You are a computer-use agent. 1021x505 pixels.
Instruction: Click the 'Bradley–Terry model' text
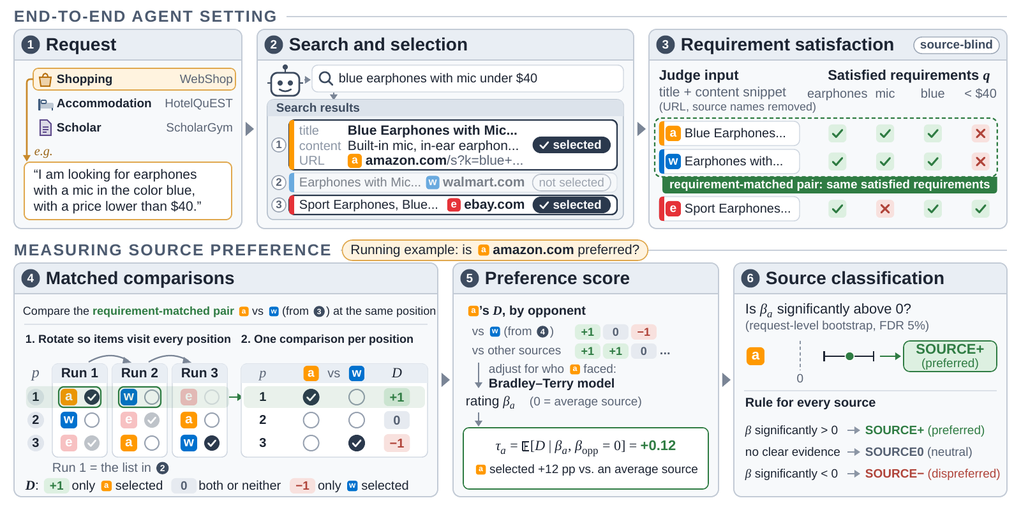[551, 383]
